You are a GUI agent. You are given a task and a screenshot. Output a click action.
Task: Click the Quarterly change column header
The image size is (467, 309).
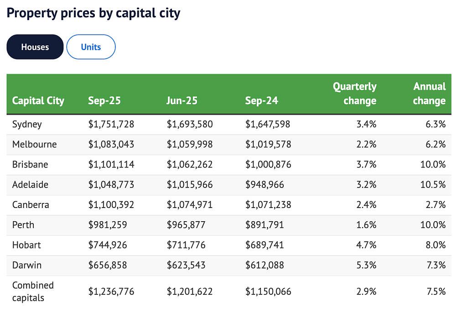[354, 94]
